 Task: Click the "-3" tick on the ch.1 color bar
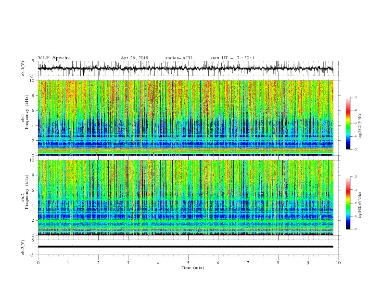coord(355,97)
